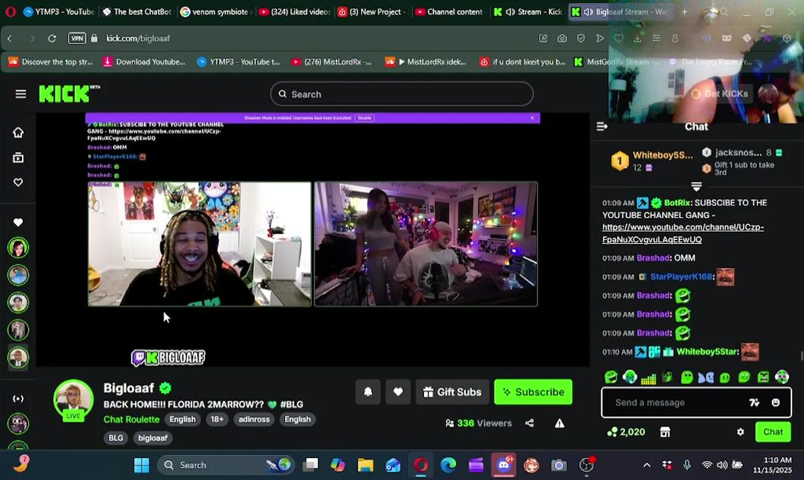This screenshot has width=804, height=480.
Task: Open the Browse icon in the sidebar
Action: [x=18, y=158]
